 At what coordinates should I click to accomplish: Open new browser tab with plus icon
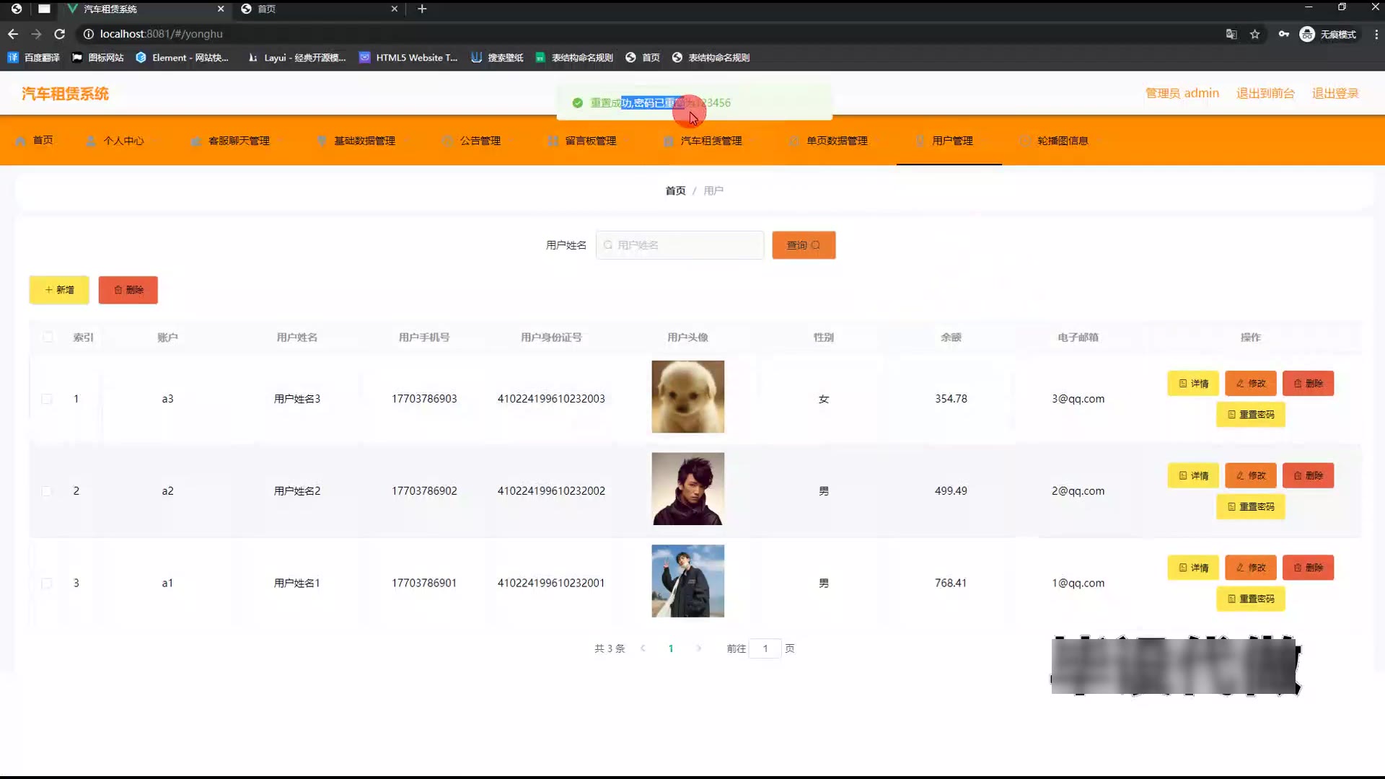point(422,9)
